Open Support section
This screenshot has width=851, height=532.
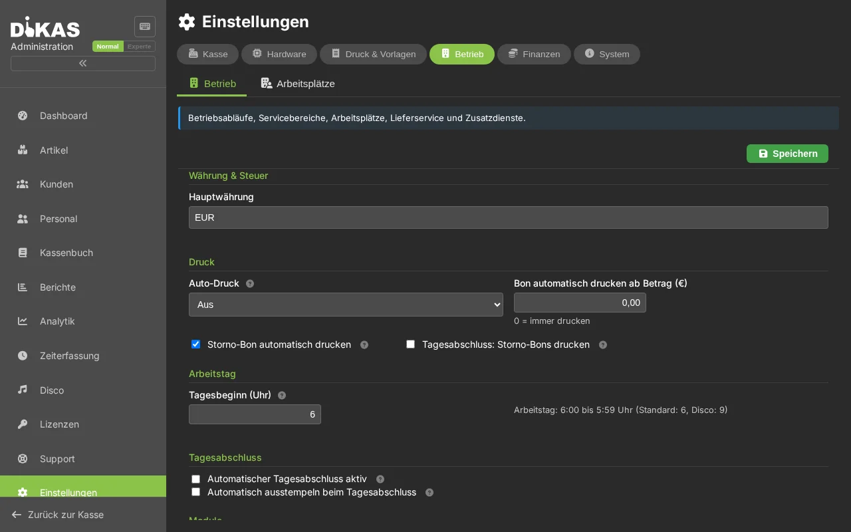coord(83,459)
